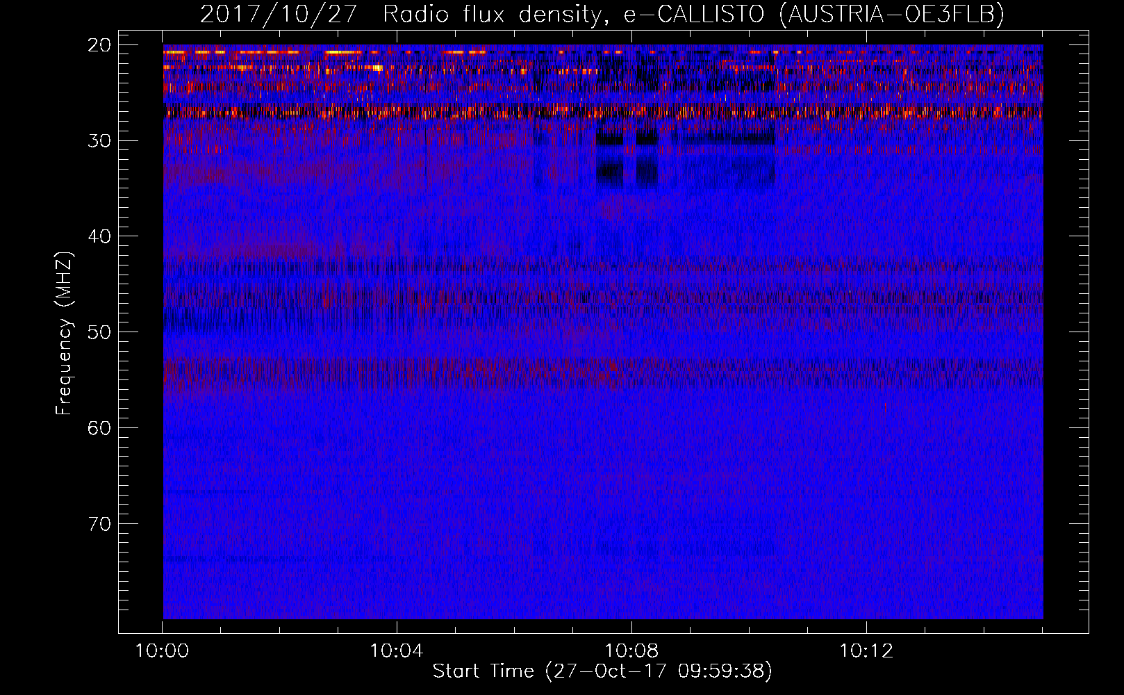Viewport: 1124px width, 695px height.
Task: Select the 10:04 time tick label
Action: tap(397, 651)
